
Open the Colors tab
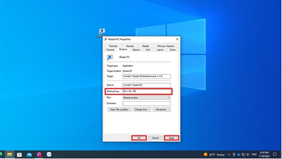pos(172,50)
